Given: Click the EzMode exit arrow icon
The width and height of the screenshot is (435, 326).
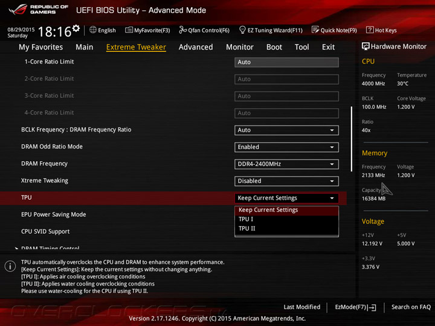Looking at the screenshot, I should [x=372, y=307].
